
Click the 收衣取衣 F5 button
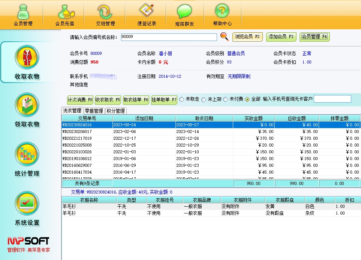pos(108,100)
